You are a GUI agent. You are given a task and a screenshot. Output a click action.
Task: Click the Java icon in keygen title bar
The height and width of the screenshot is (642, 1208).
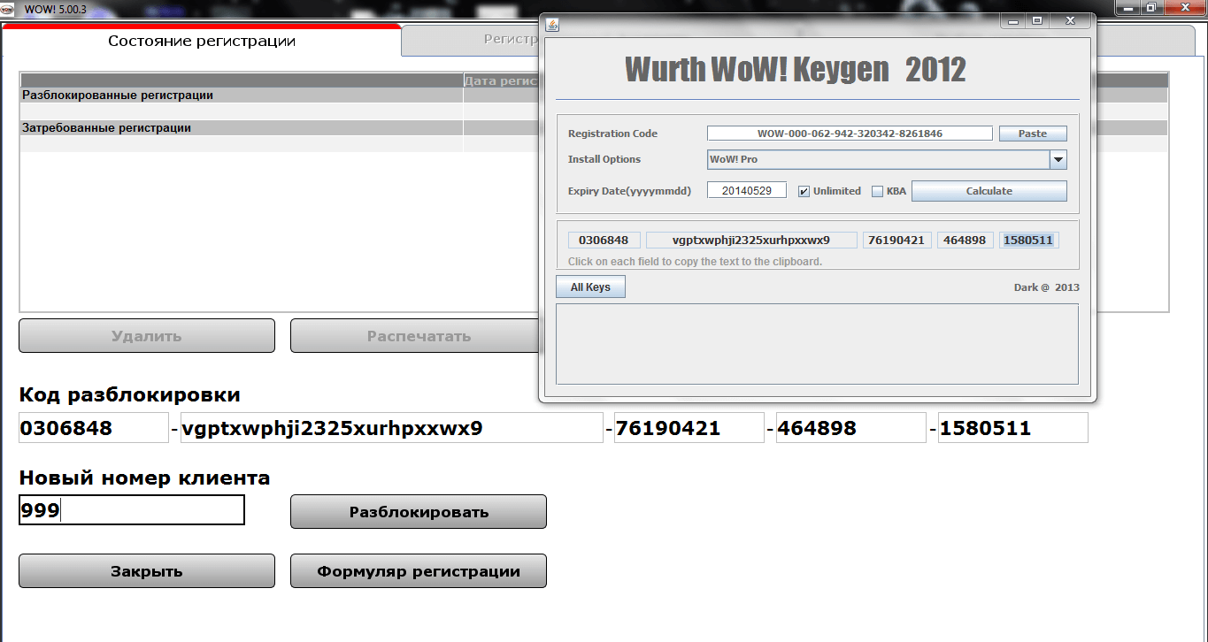pyautogui.click(x=552, y=24)
